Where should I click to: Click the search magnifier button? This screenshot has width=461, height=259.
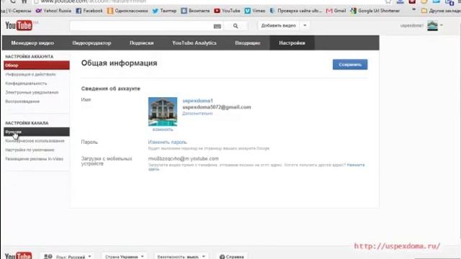[236, 26]
